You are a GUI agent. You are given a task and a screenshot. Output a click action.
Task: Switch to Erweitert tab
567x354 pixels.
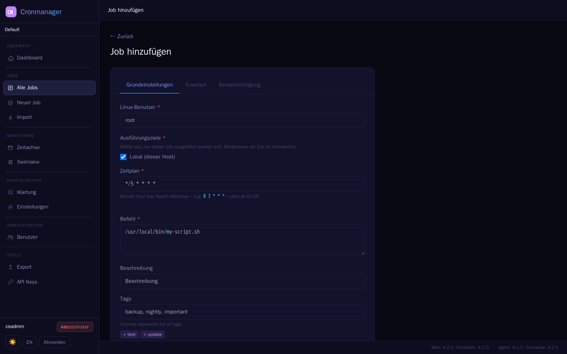pos(196,85)
